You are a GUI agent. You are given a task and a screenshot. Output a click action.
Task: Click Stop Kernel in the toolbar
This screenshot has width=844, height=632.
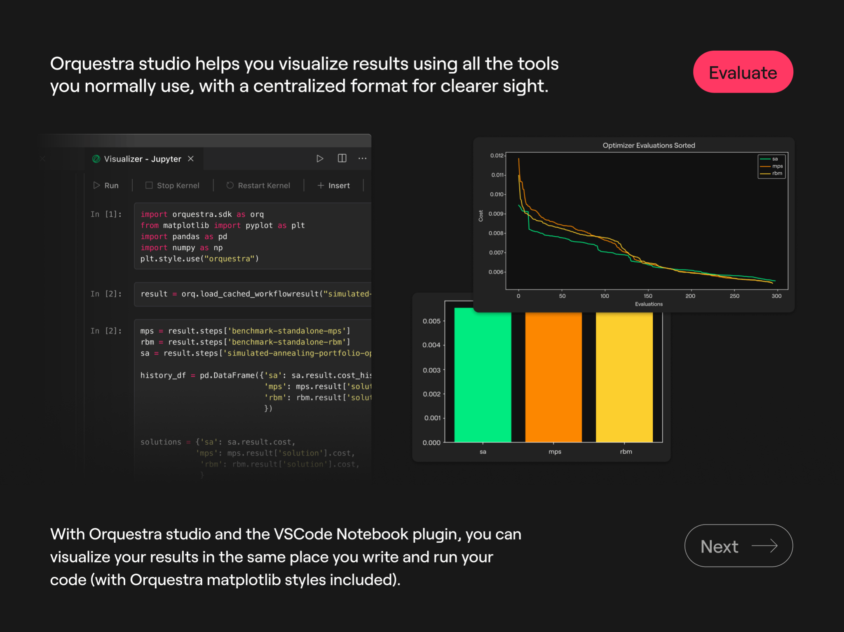click(173, 186)
